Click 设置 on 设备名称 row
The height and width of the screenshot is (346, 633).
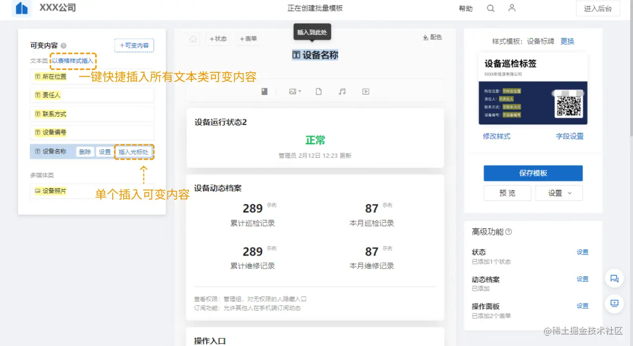[x=105, y=152]
